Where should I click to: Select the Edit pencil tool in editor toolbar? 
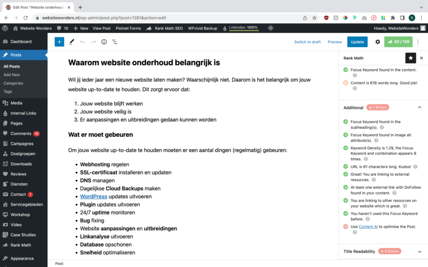pyautogui.click(x=71, y=42)
